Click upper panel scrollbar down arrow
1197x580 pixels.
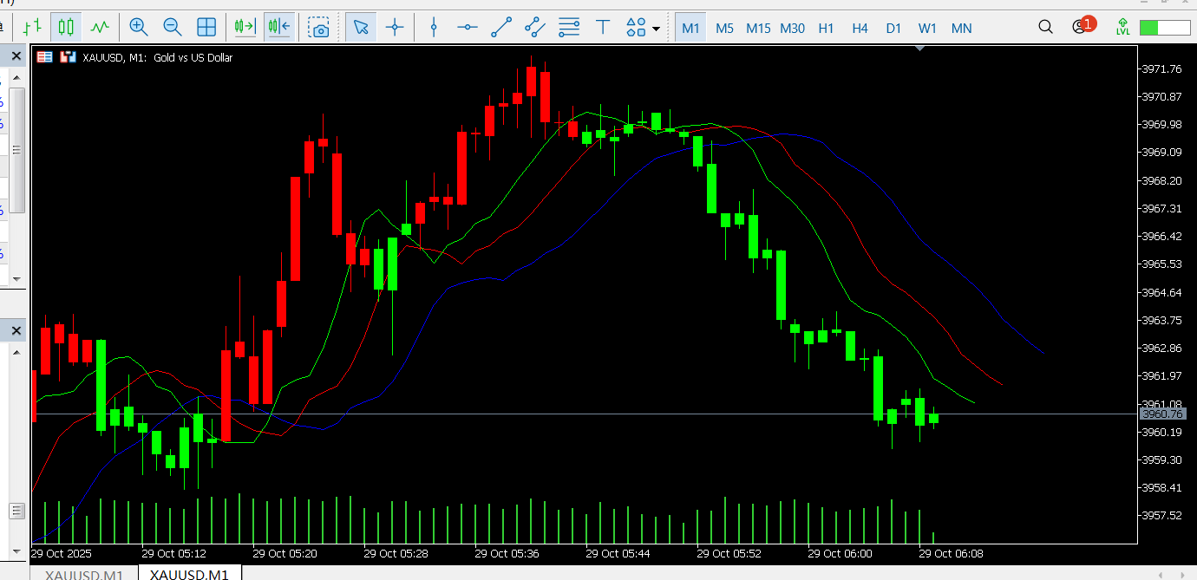16,279
